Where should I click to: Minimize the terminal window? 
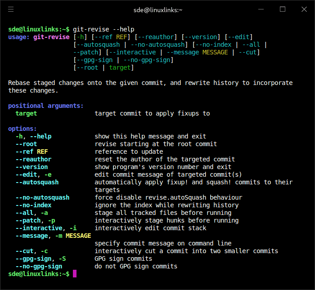[x=261, y=9]
